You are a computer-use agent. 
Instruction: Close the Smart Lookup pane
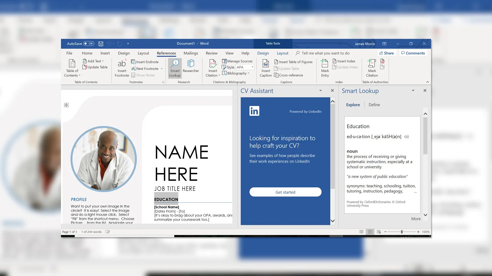[x=425, y=90]
